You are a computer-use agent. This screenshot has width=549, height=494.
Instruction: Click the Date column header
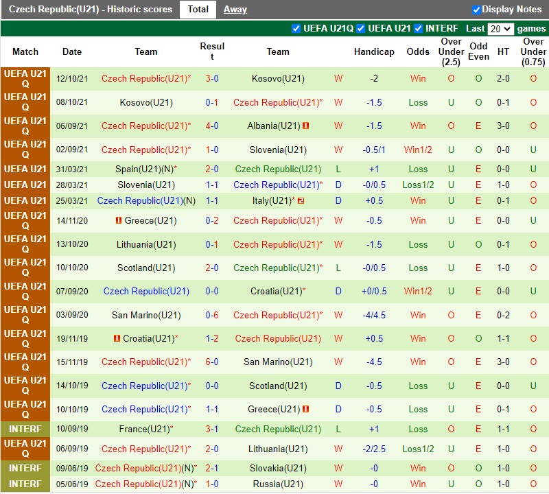(72, 52)
